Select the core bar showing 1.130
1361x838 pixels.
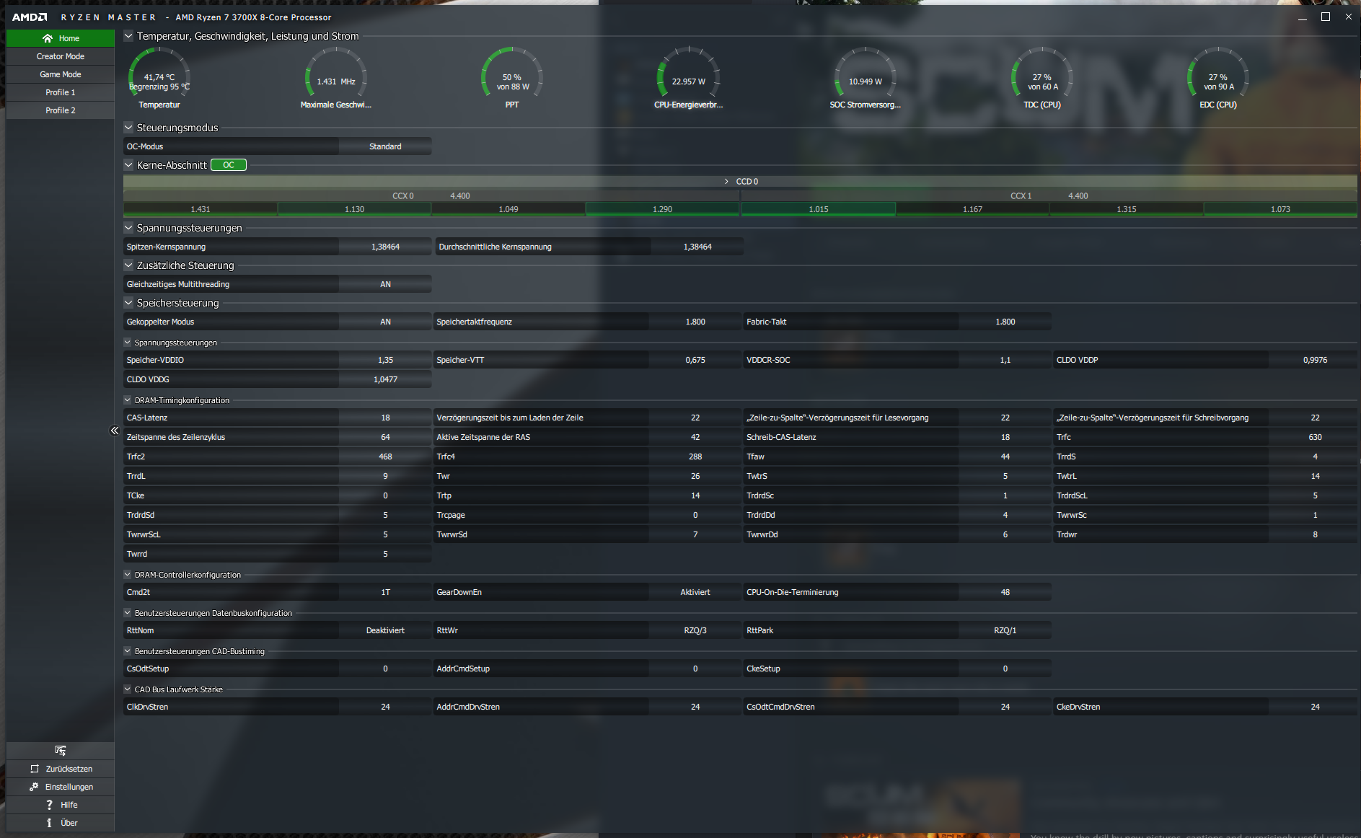(x=354, y=209)
